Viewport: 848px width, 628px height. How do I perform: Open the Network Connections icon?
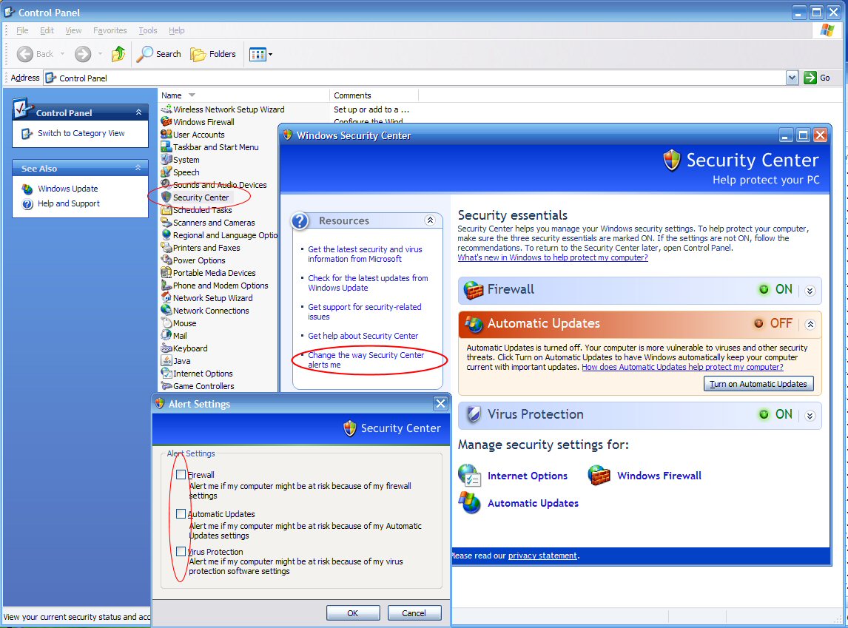pos(166,310)
